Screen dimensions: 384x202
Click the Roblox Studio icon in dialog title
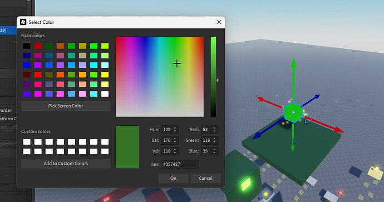tap(23, 22)
